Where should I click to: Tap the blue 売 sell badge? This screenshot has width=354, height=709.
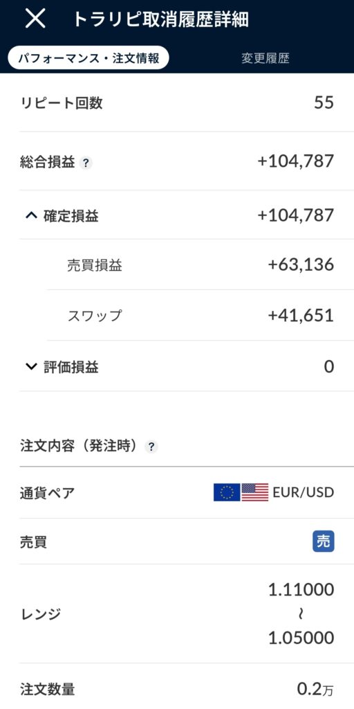pyautogui.click(x=324, y=541)
